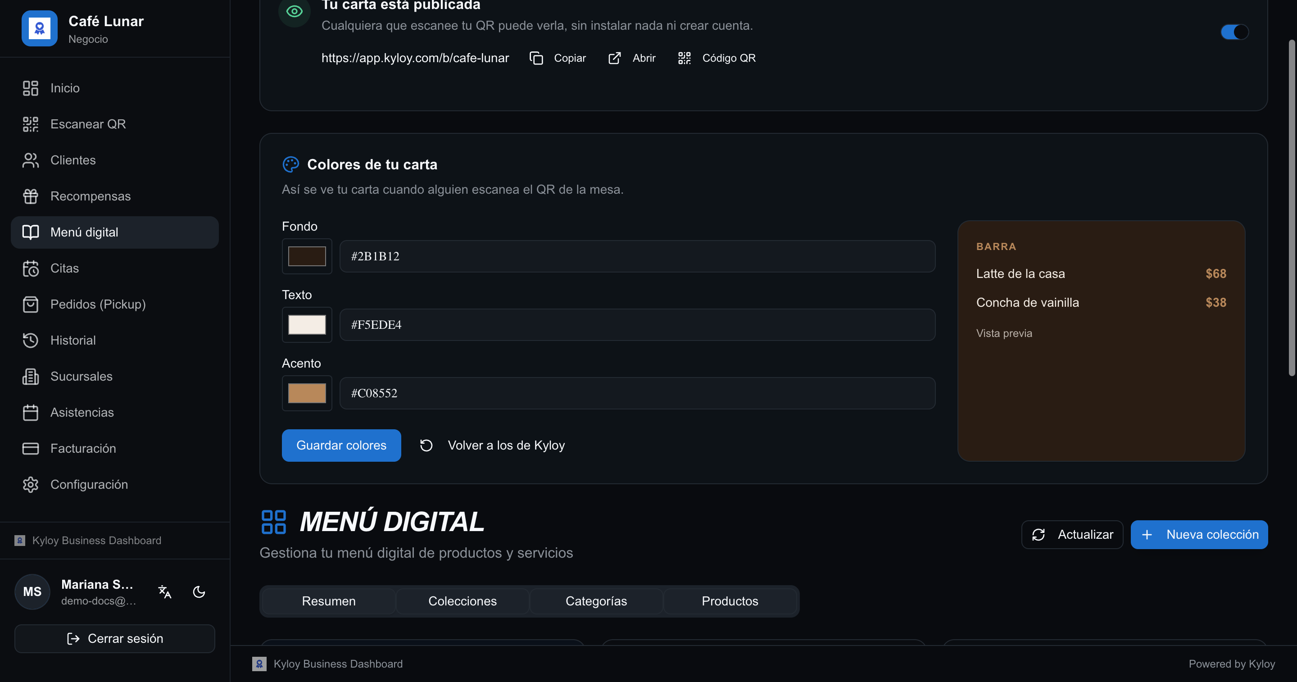Click the page vertical scrollbar
The width and height of the screenshot is (1297, 682).
click(1292, 208)
